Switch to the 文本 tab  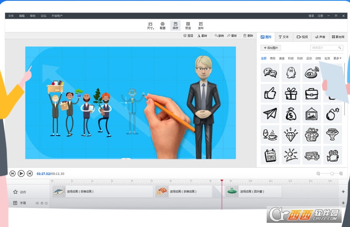click(284, 37)
